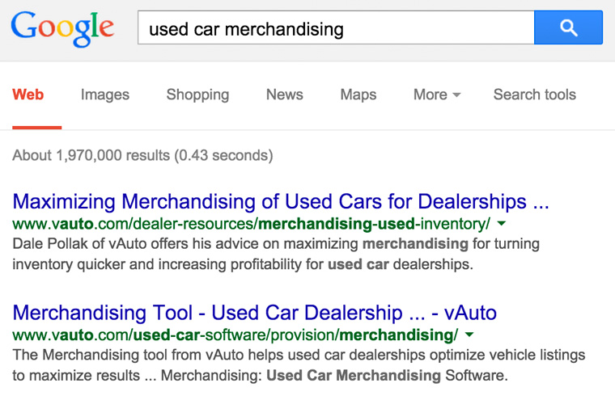The width and height of the screenshot is (615, 400).
Task: Click the Dale Pollak snippet description
Action: [276, 254]
